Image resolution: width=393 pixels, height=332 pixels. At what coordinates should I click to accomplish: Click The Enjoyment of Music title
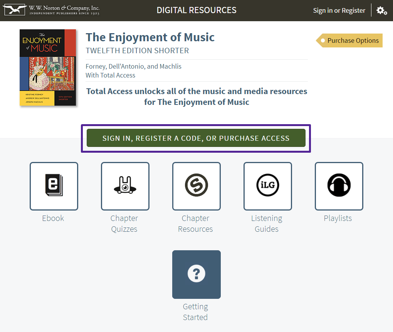[x=150, y=37]
